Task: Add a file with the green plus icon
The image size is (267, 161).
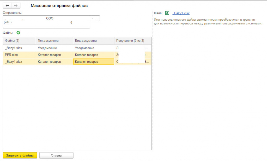Action: pos(18,33)
